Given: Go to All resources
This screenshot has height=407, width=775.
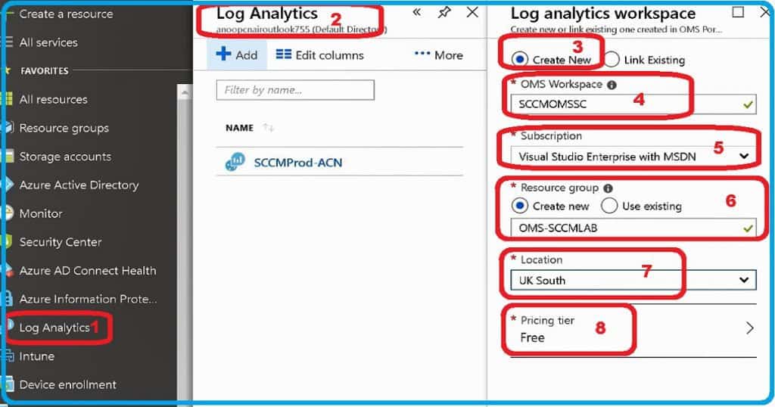Looking at the screenshot, I should click(54, 99).
